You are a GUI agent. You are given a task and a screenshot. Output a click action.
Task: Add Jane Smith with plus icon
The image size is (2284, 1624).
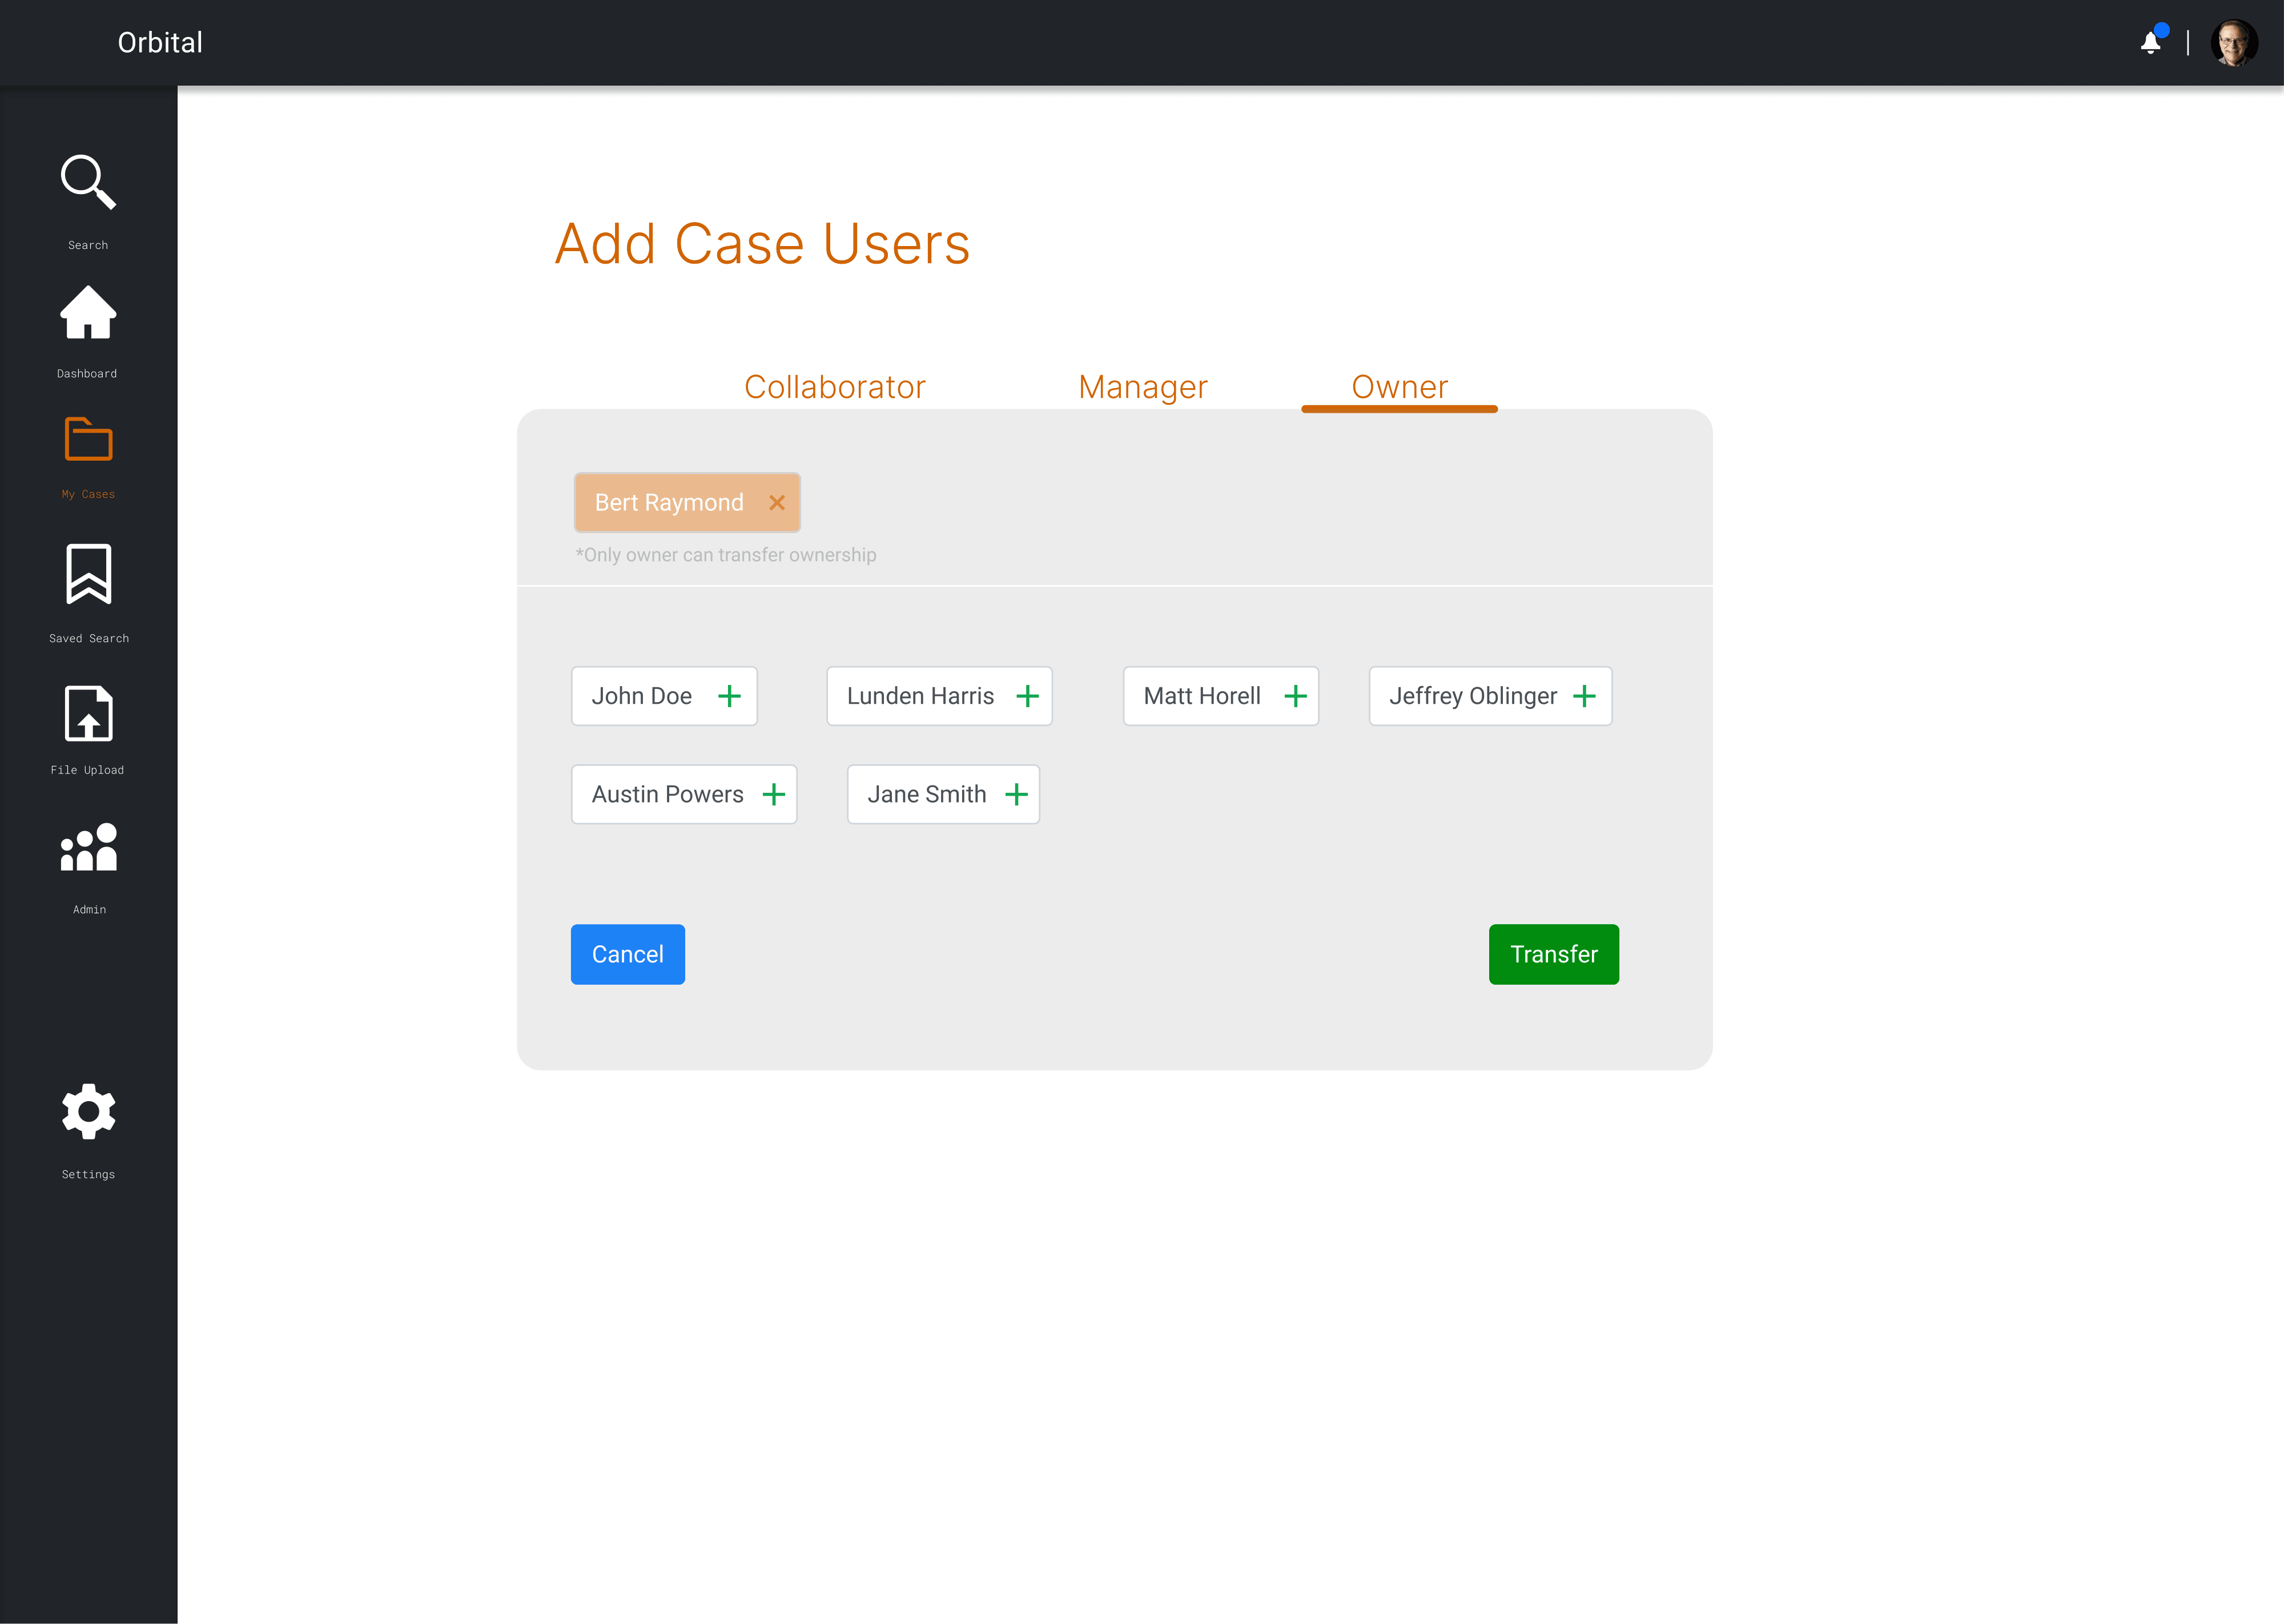coord(1016,795)
